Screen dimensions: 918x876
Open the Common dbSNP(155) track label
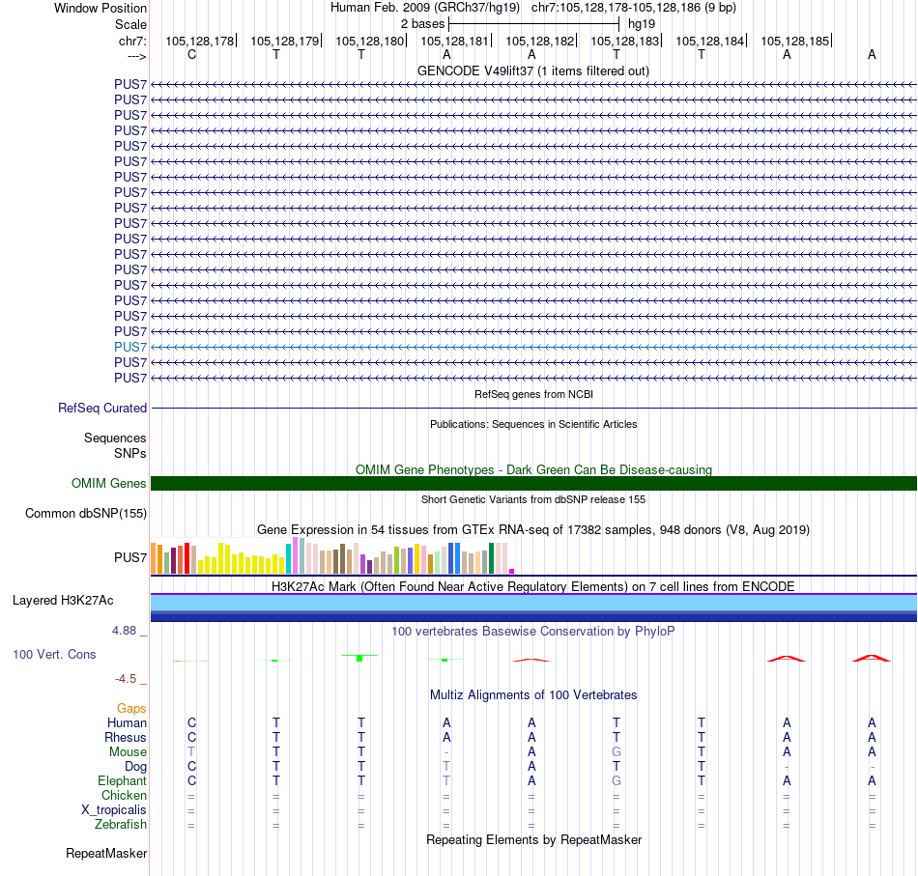click(x=85, y=513)
